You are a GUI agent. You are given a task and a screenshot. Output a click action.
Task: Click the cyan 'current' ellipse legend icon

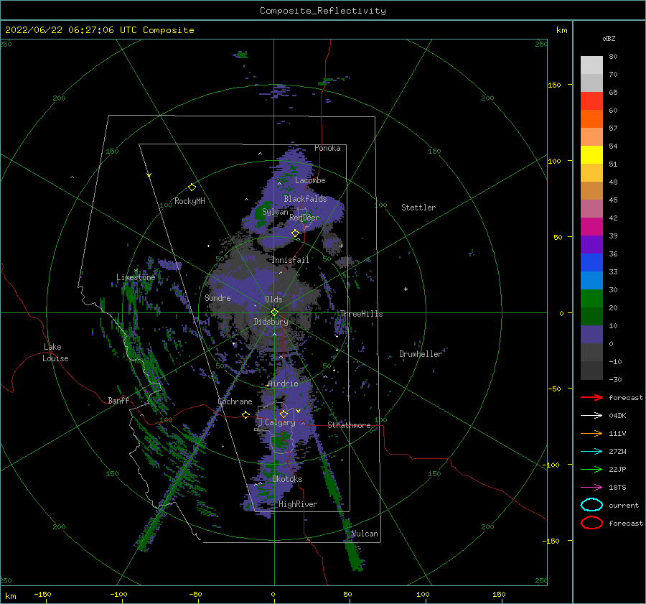click(591, 505)
